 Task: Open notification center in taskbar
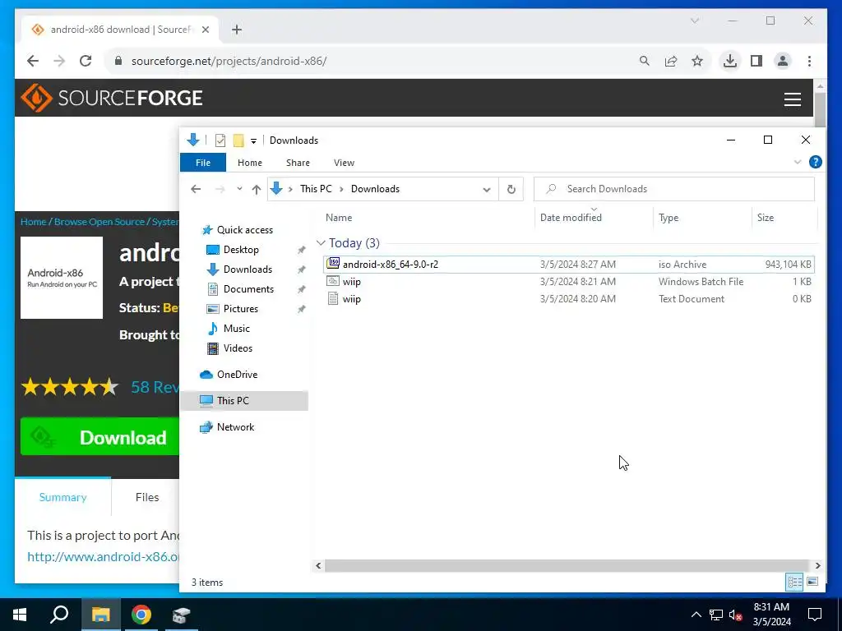point(815,615)
